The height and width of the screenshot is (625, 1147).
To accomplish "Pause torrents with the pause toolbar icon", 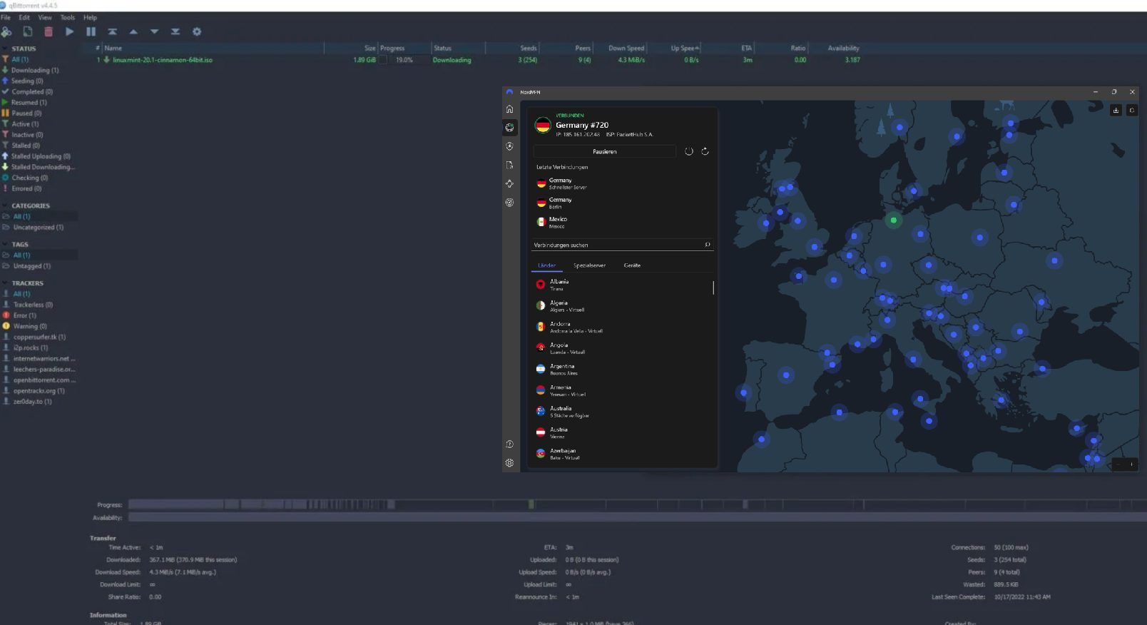I will [x=91, y=31].
